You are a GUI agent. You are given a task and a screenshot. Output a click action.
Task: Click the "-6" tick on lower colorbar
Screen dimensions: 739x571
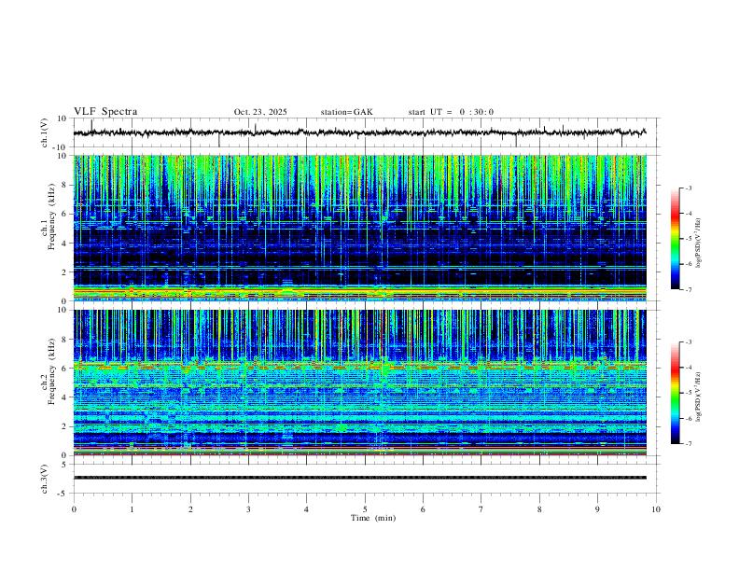pyautogui.click(x=688, y=418)
